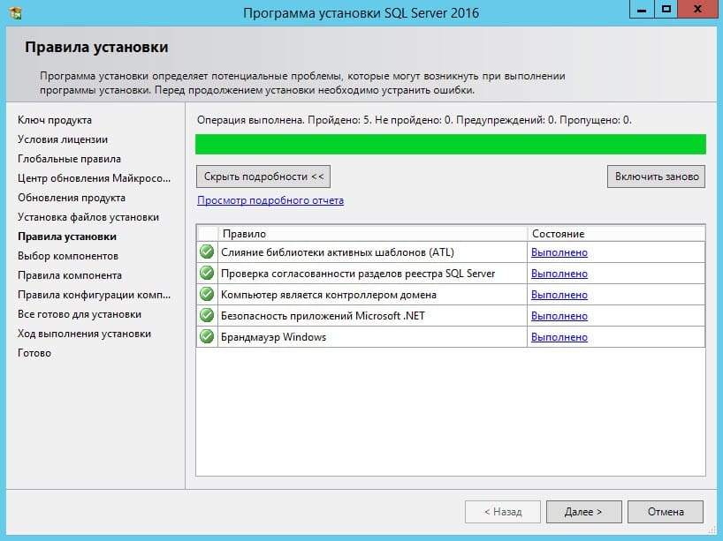Screen dimensions: 723x541
Task: Click the SQL Server setup icon in title bar
Action: (x=15, y=12)
